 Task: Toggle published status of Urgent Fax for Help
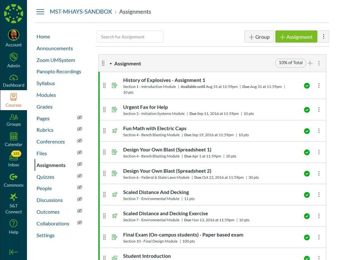tap(307, 110)
